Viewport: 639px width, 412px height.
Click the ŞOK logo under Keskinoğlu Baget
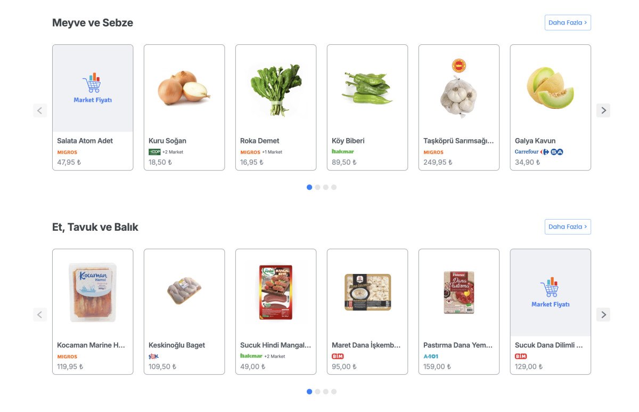pos(153,356)
